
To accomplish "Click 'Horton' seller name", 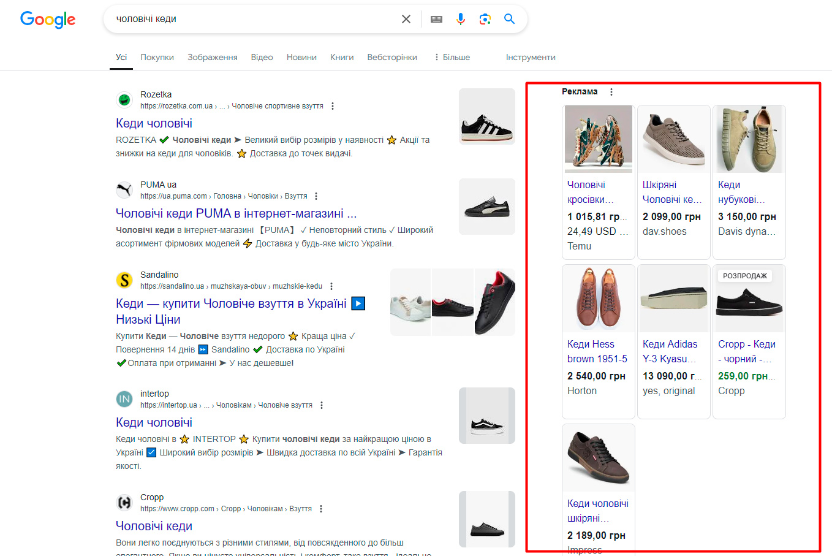I will pyautogui.click(x=582, y=390).
